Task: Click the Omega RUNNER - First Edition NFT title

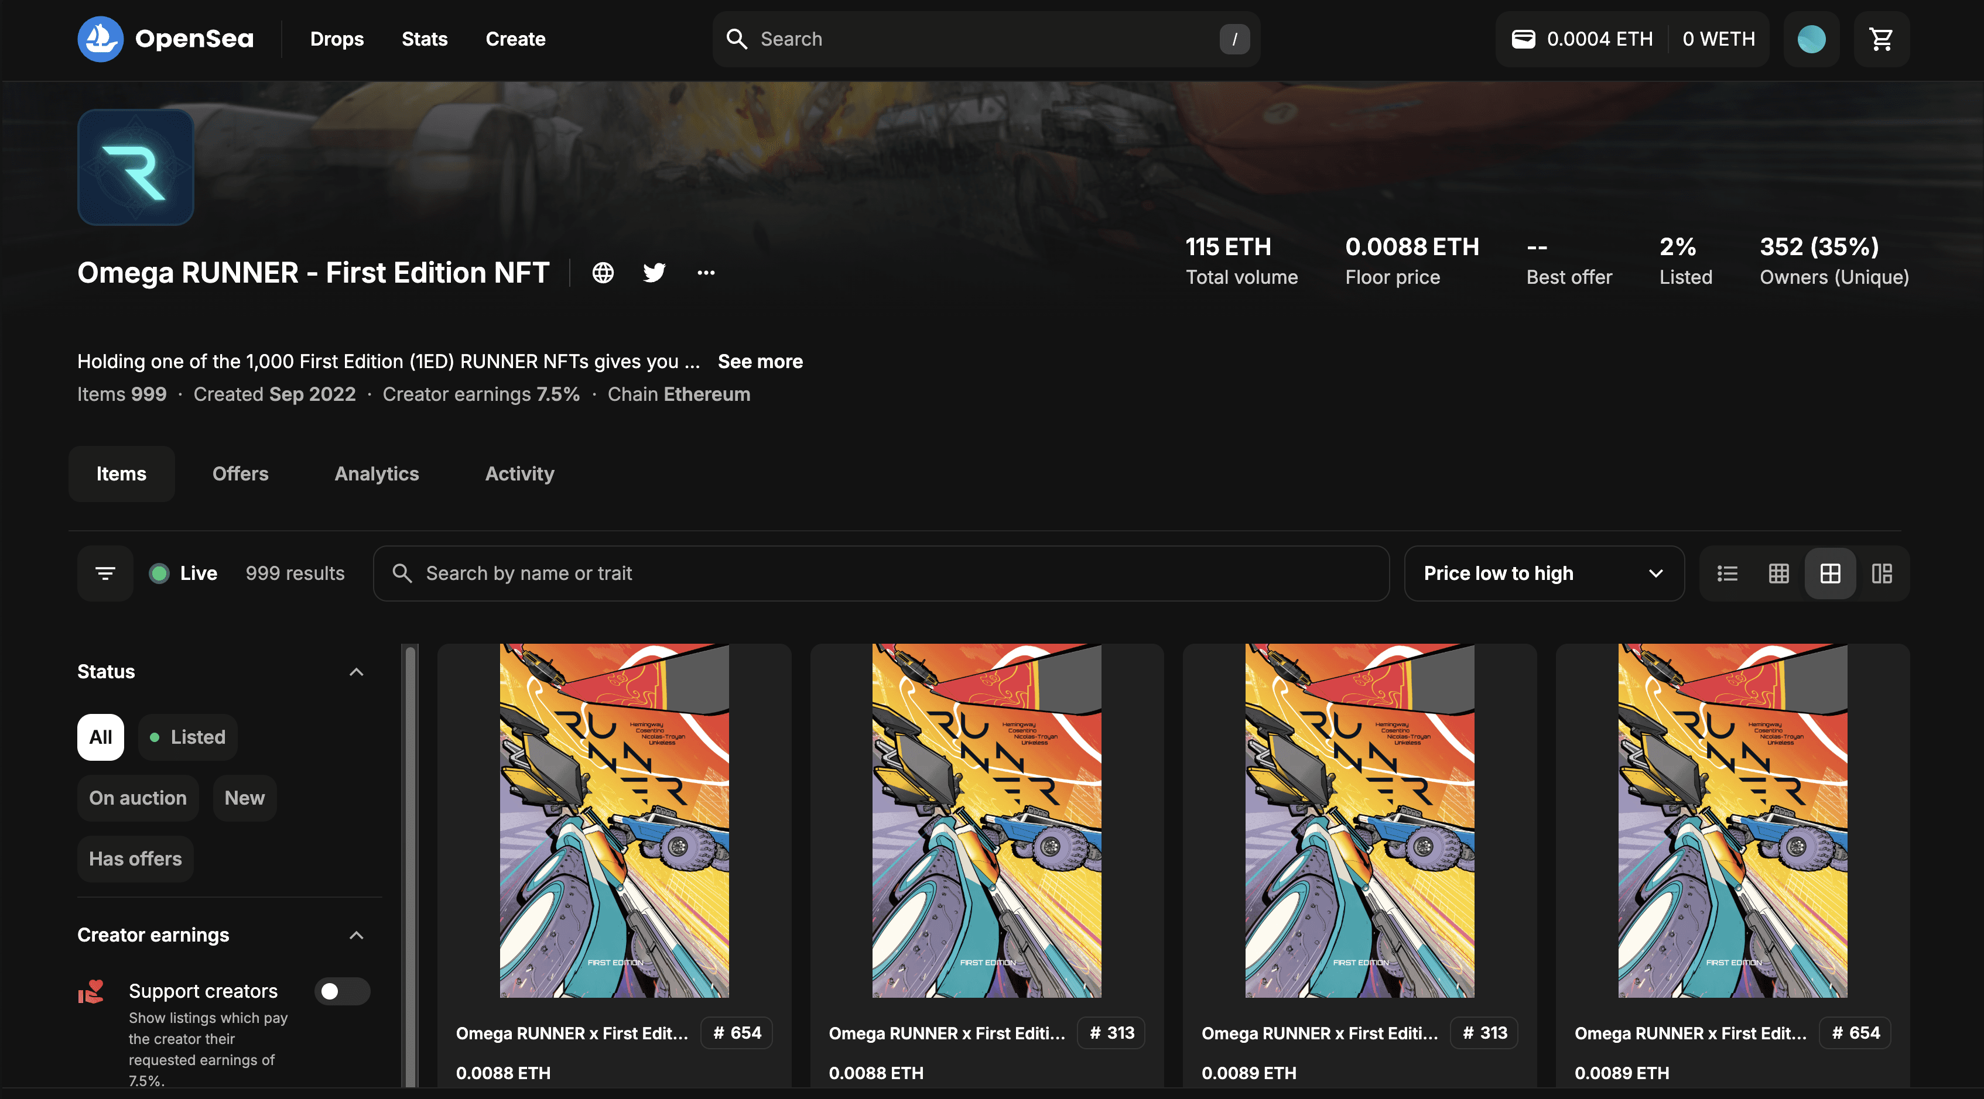Action: (313, 273)
